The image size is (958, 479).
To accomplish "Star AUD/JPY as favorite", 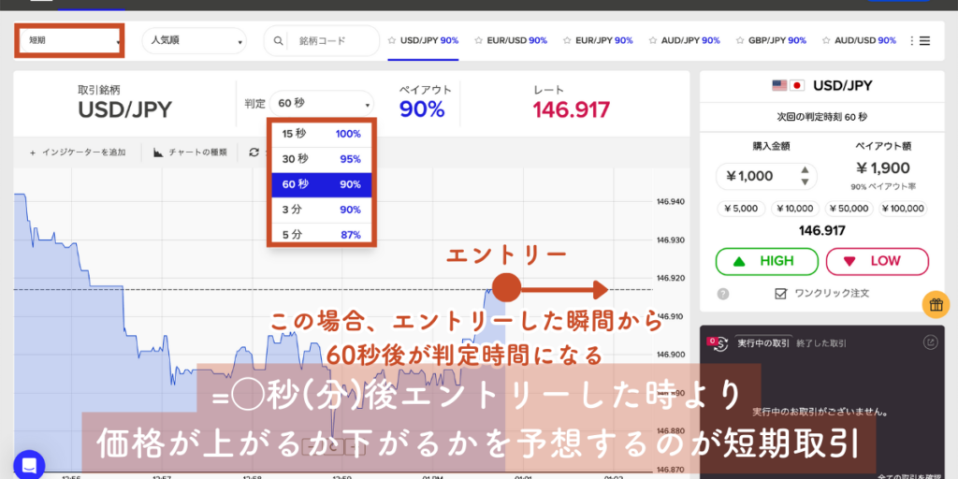I will pyautogui.click(x=652, y=40).
